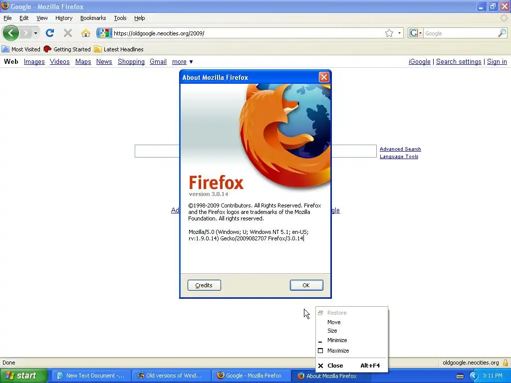Go to the Home page icon
511x383 pixels.
(x=86, y=33)
